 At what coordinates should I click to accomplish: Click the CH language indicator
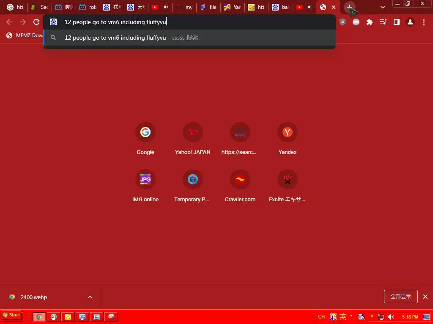[321, 316]
